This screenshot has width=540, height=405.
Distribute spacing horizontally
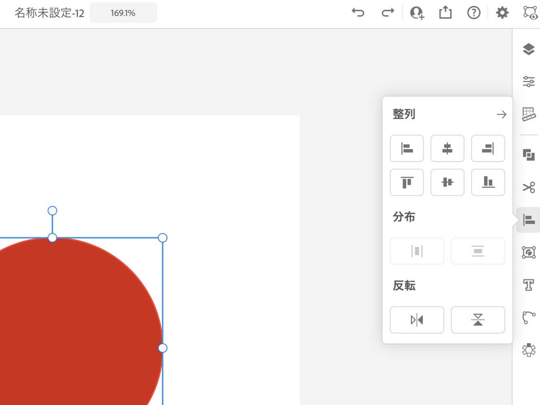tap(417, 251)
